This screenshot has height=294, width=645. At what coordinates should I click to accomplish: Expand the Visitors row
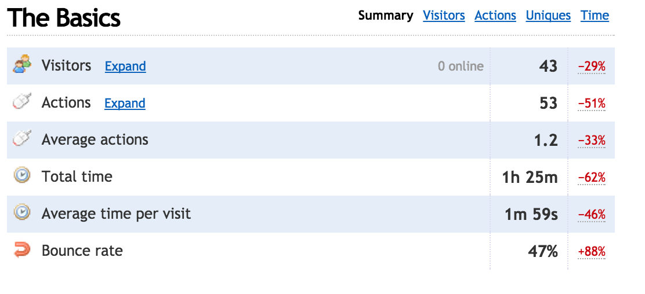click(x=125, y=66)
